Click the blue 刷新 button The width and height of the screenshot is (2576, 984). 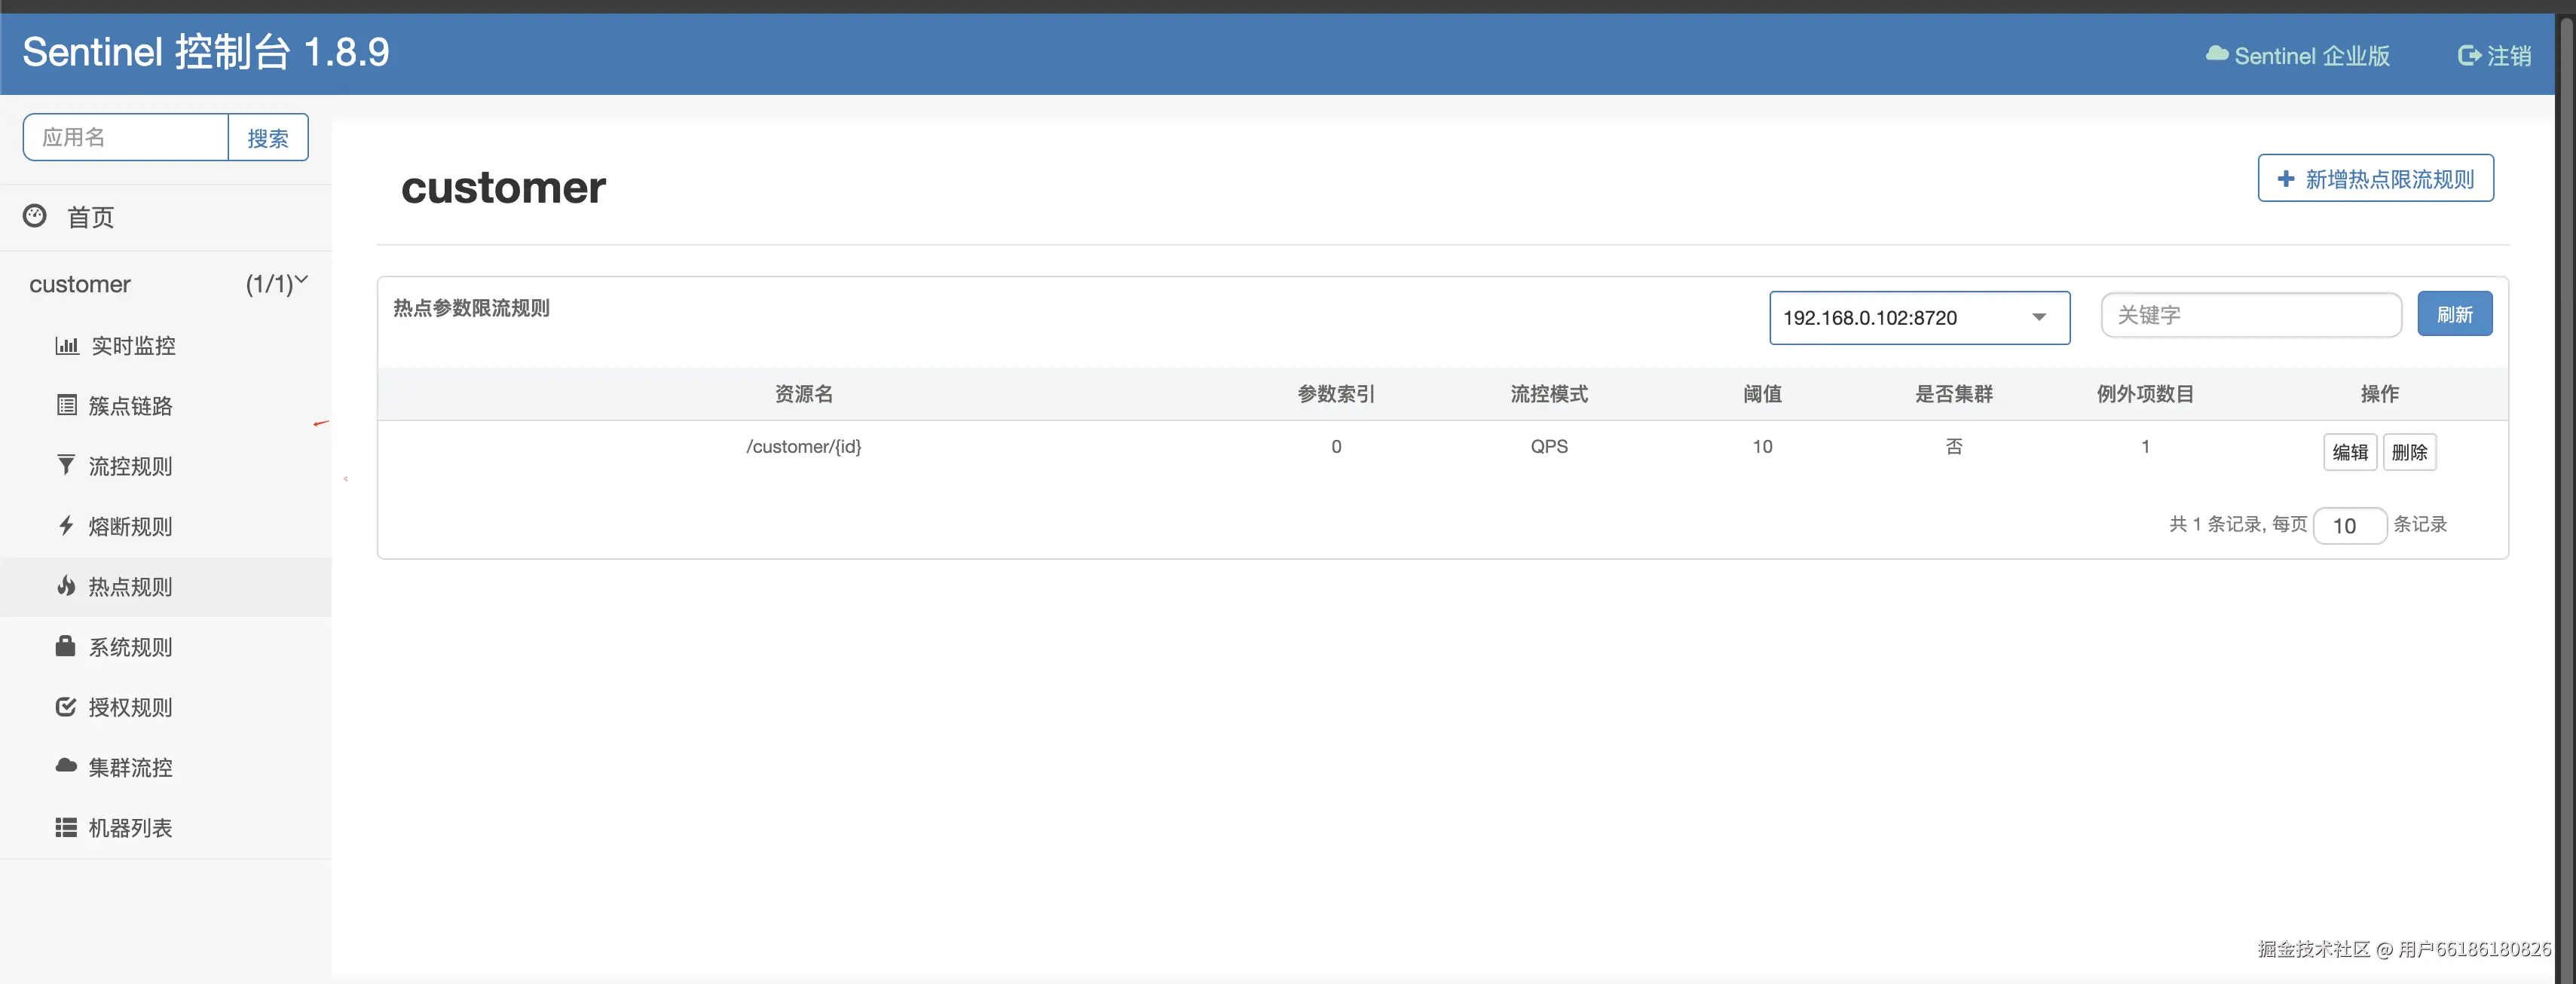coord(2454,315)
